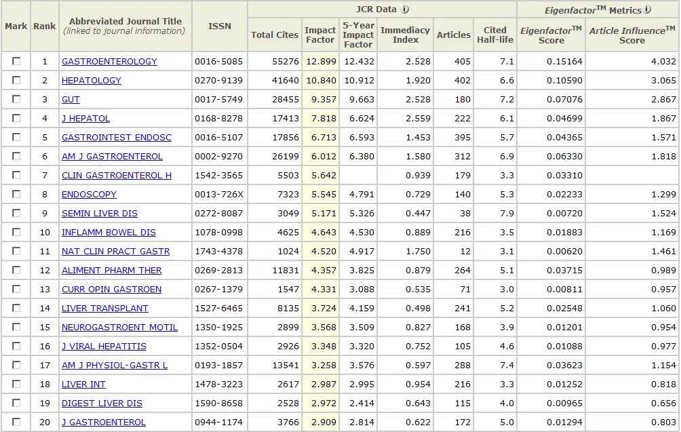Click the CLIN GASTROENTEROL H link
This screenshot has height=432, width=681.
(x=117, y=176)
